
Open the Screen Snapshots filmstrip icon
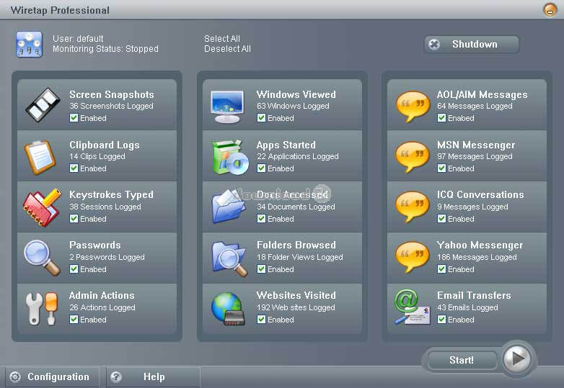[x=43, y=105]
